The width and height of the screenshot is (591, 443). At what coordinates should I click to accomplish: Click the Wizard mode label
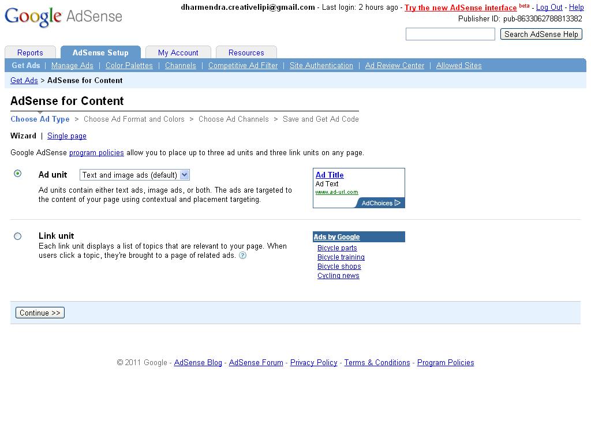[23, 136]
